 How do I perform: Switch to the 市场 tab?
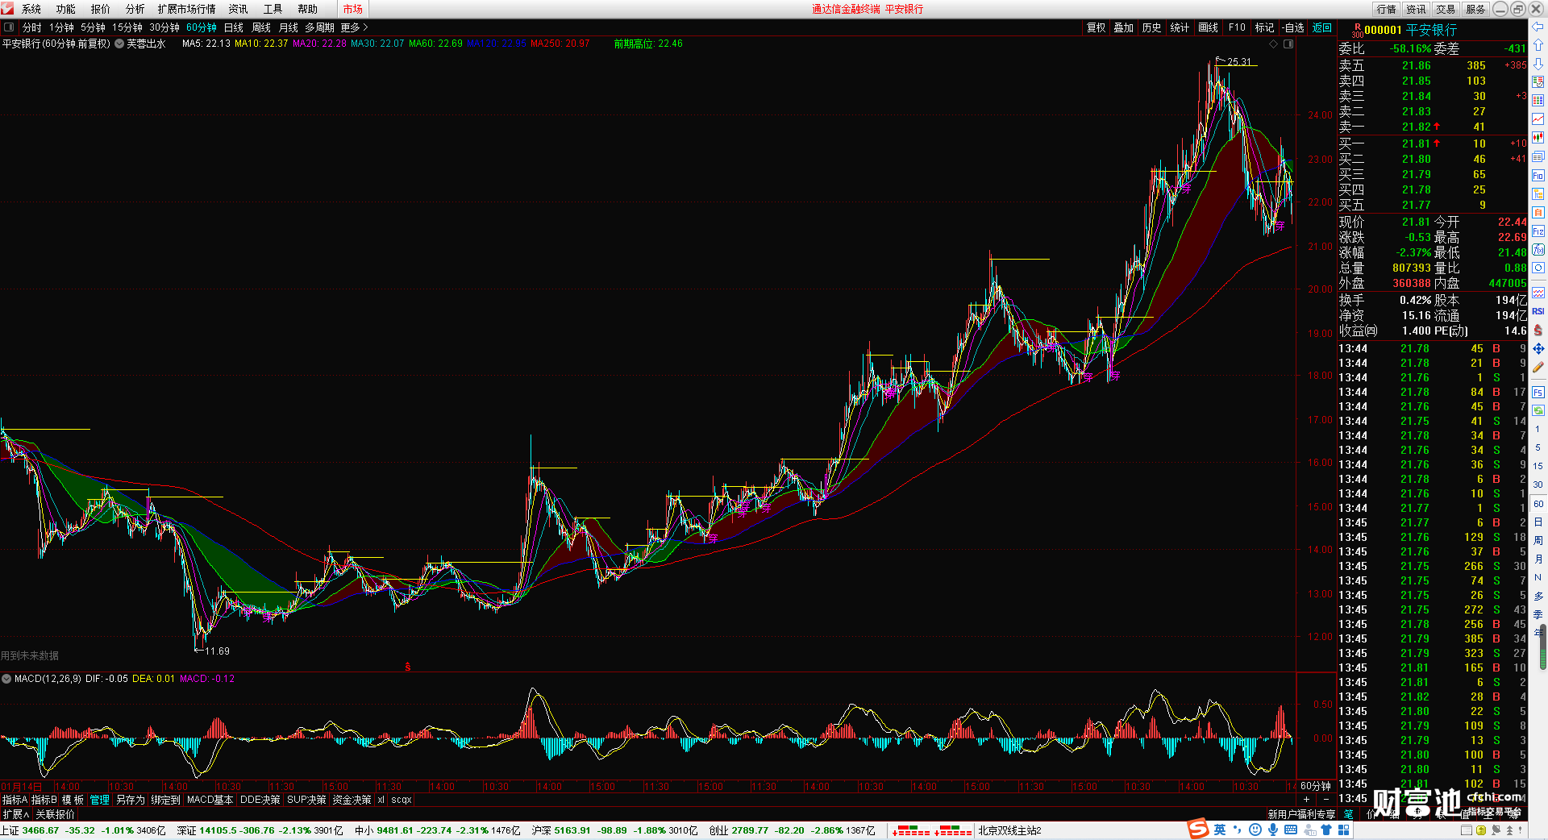353,9
